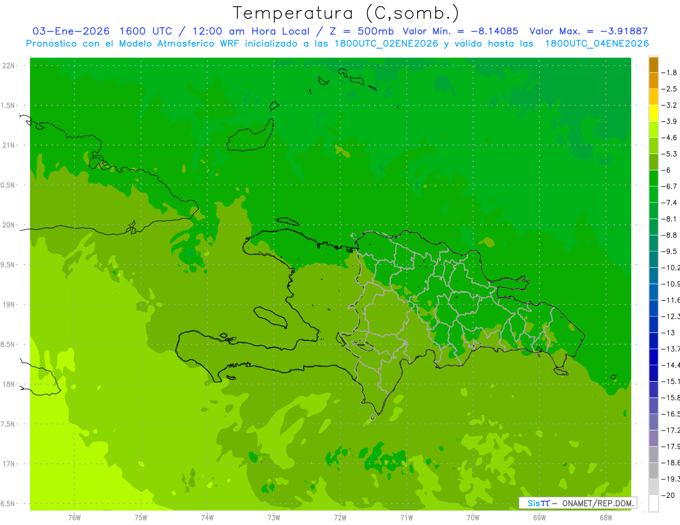Viewport: 680px width, 525px height.
Task: Click the "20N" latitude label
Action: pyautogui.click(x=9, y=225)
